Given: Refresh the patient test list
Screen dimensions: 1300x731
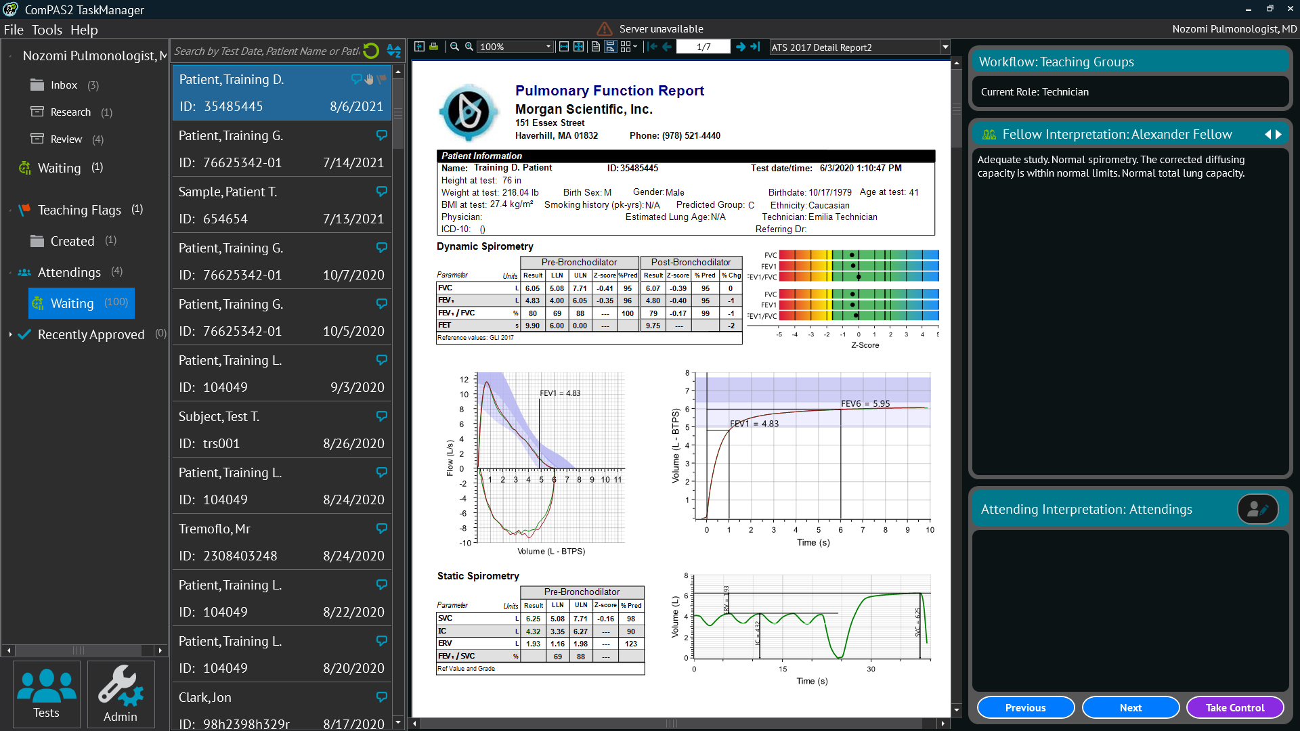Looking at the screenshot, I should 371,51.
